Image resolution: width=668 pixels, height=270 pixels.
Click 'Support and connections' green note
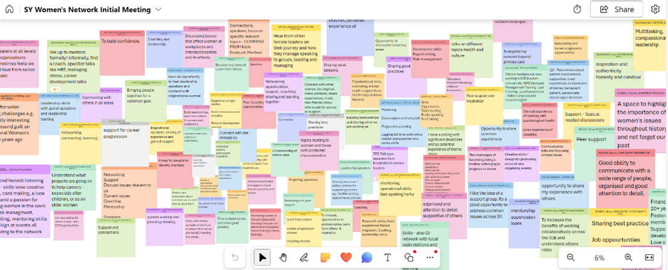(115, 237)
